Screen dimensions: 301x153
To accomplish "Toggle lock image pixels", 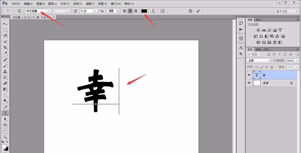I will pos(262,67).
